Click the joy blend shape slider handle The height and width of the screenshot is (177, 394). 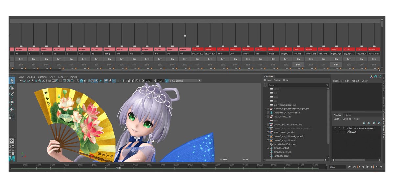(x=235, y=46)
